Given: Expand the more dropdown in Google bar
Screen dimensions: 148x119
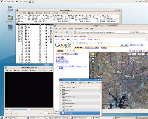Looking at the screenshot, I should click(97, 39).
